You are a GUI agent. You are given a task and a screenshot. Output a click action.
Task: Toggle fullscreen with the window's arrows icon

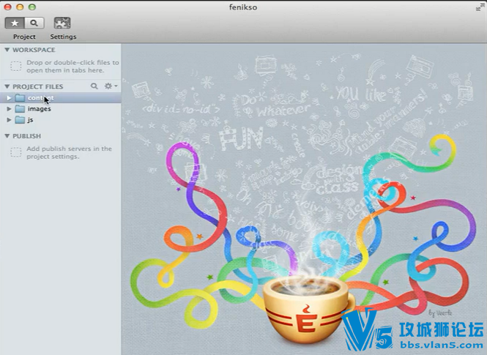pyautogui.click(x=480, y=7)
